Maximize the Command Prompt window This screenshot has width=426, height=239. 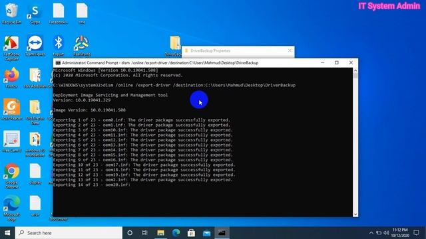pos(337,62)
